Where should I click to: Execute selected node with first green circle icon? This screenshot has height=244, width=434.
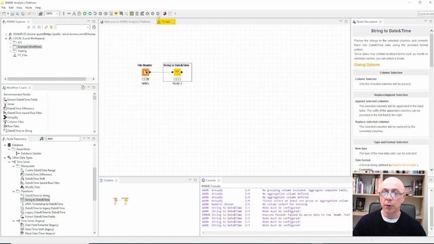click(85, 14)
